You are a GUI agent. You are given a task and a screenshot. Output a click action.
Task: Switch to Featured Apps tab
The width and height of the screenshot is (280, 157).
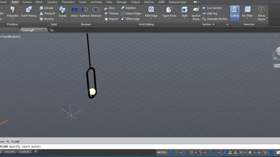click(x=178, y=2)
